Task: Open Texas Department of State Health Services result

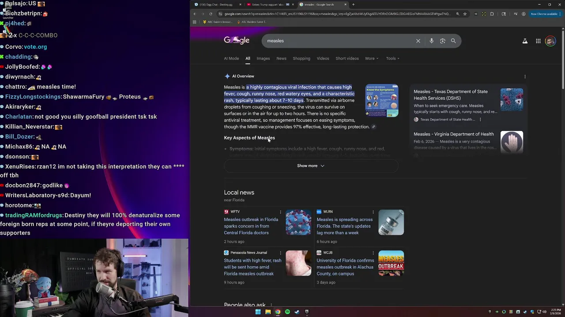Action: point(451,95)
